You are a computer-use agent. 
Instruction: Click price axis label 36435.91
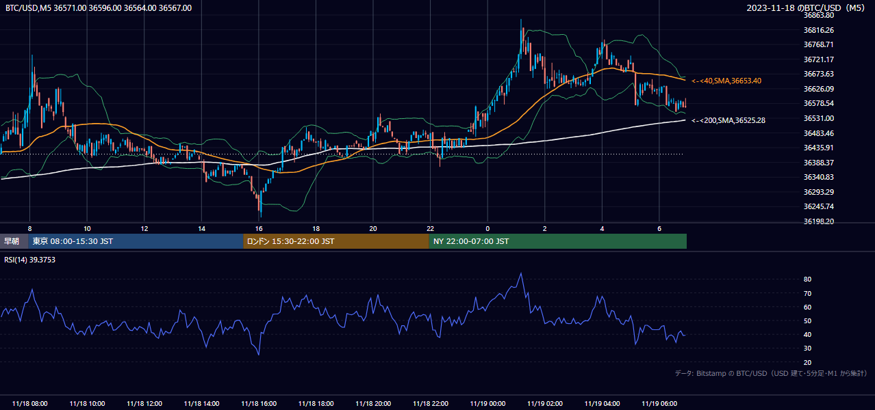pos(819,148)
